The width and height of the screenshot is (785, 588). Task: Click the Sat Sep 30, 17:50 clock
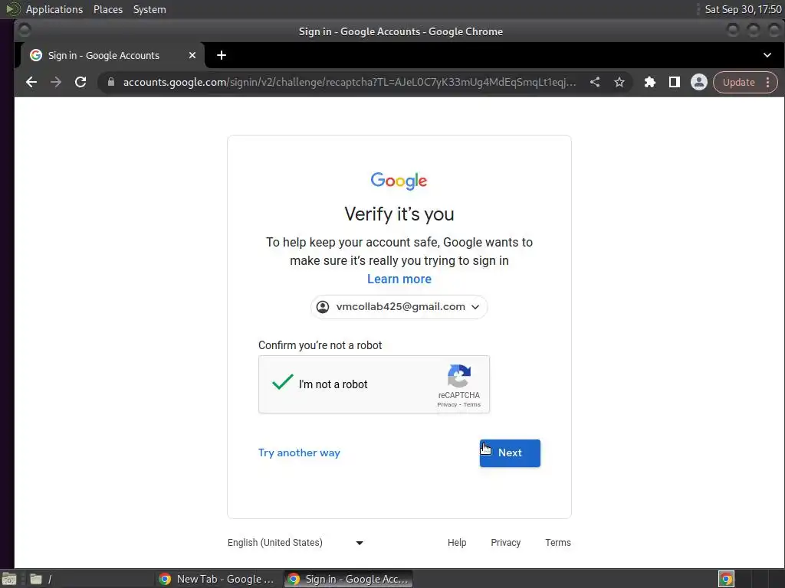[x=743, y=9]
